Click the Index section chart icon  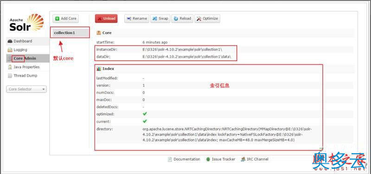98,68
